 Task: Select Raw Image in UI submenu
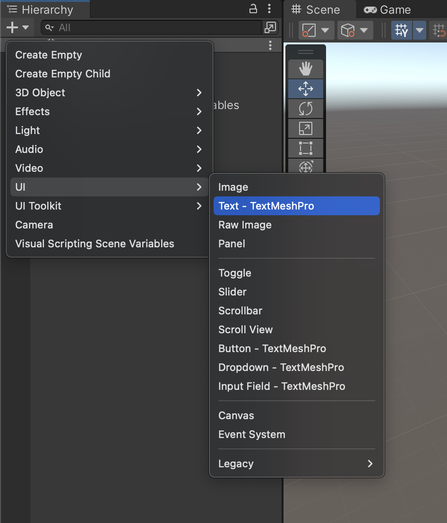pos(297,225)
